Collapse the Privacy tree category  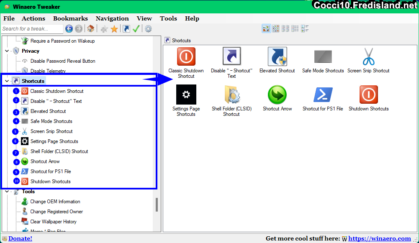click(x=7, y=51)
